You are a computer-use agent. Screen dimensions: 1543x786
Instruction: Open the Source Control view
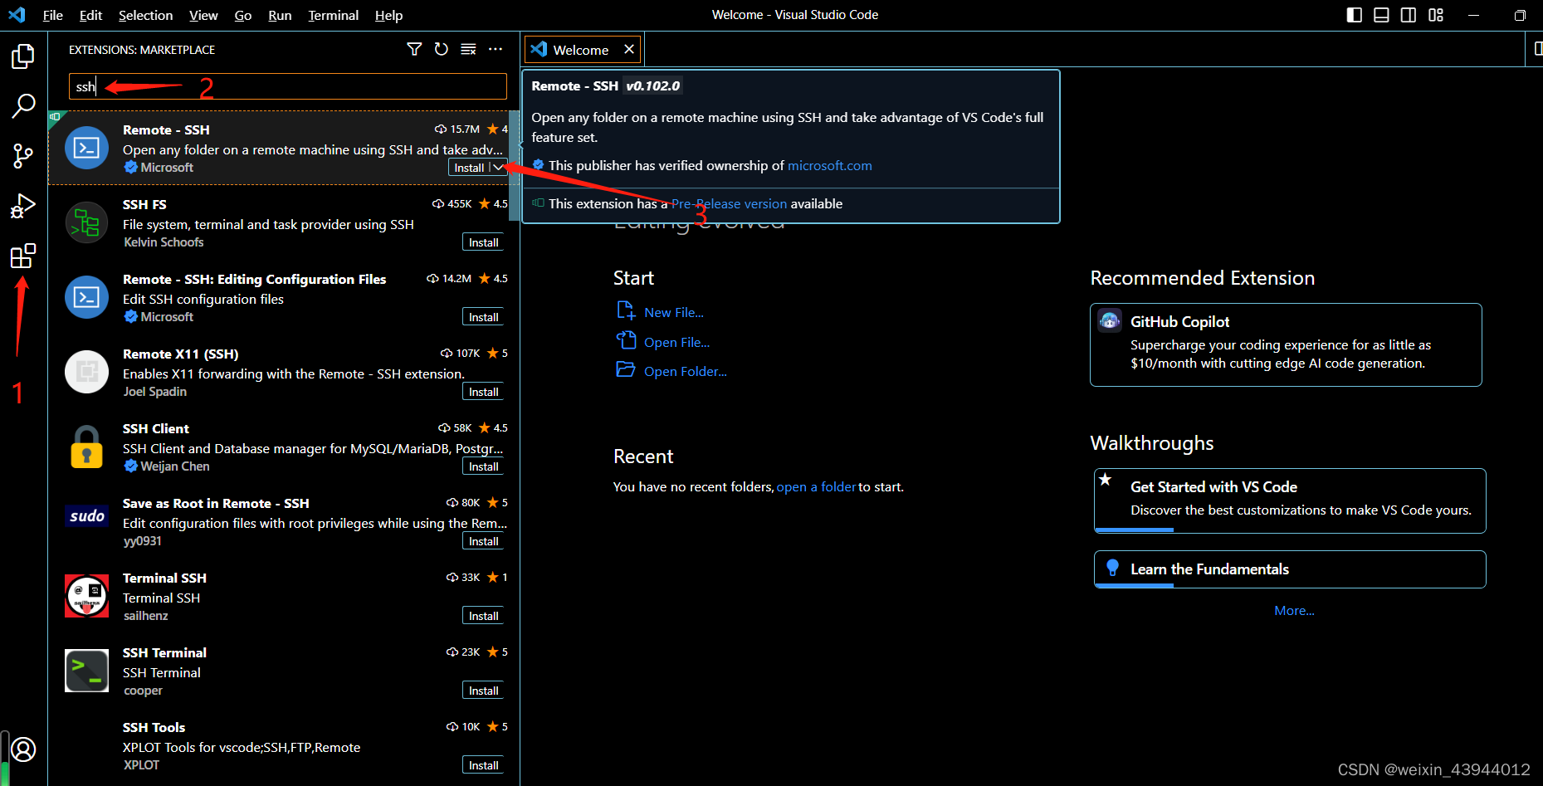pos(23,155)
